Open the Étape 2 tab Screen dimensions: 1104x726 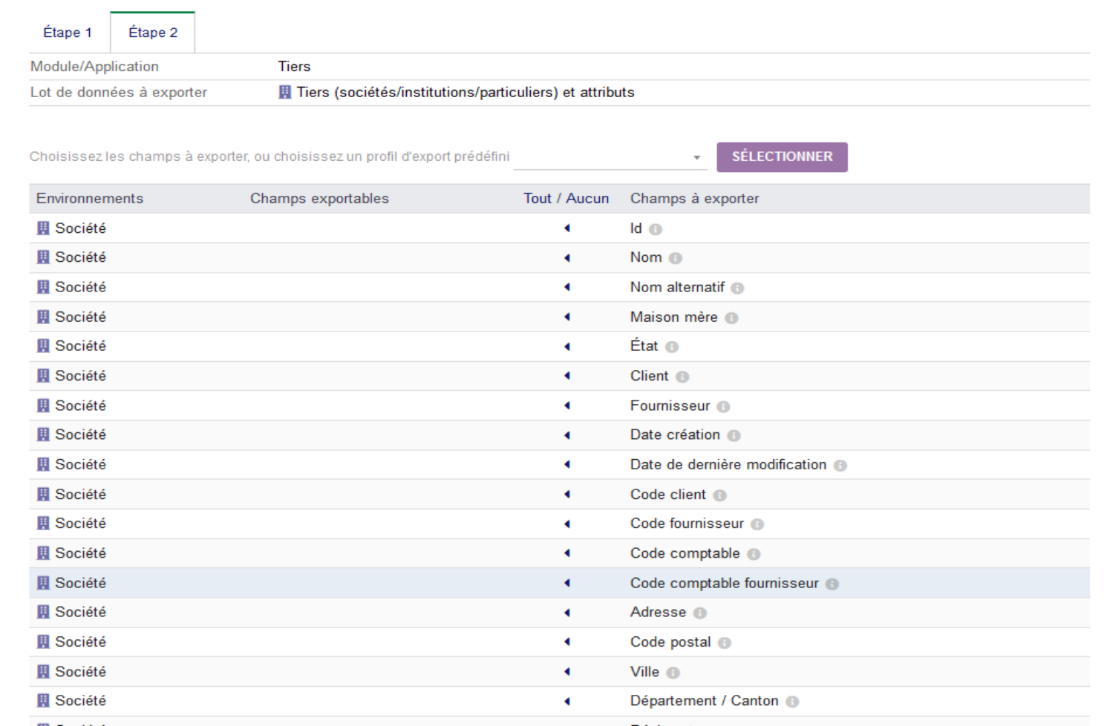(153, 33)
